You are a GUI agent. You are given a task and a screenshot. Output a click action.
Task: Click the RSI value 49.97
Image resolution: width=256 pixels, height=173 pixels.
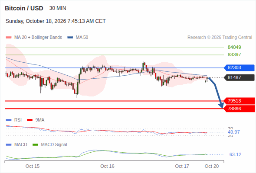click(234, 132)
